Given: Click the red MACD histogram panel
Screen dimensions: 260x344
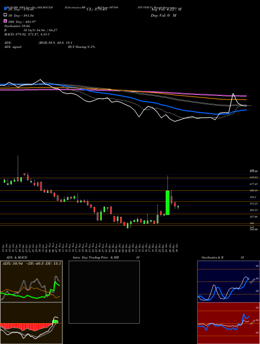Looking at the screenshot, I should (x=31, y=323).
